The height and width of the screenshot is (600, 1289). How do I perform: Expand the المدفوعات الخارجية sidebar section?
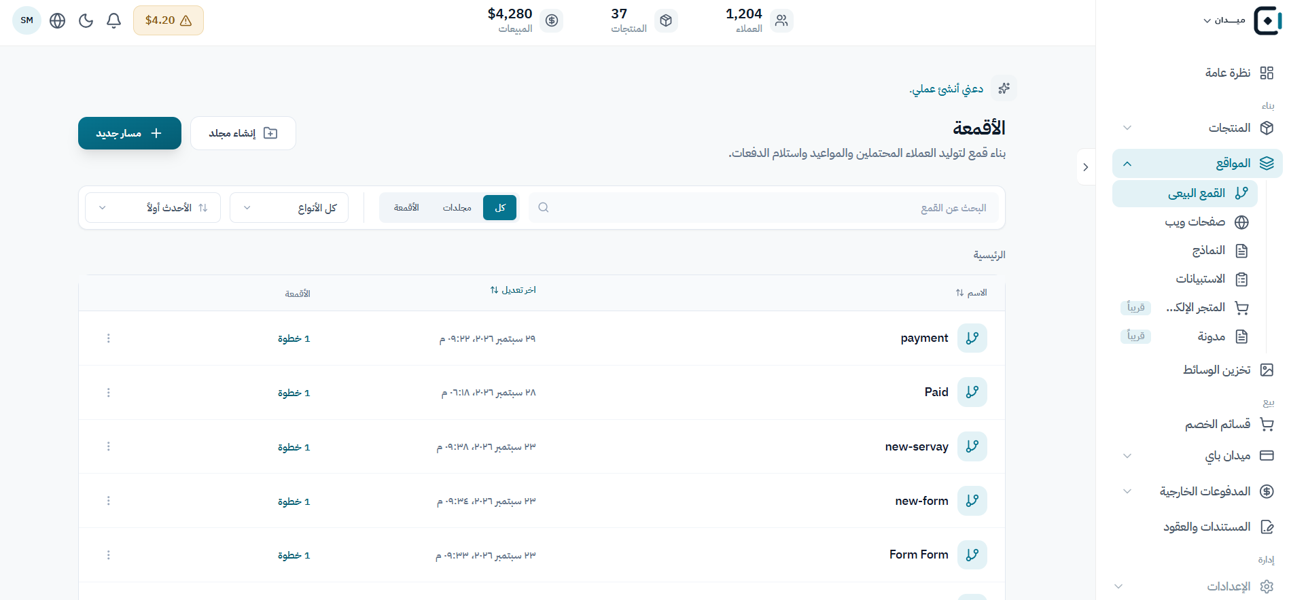[x=1197, y=491]
